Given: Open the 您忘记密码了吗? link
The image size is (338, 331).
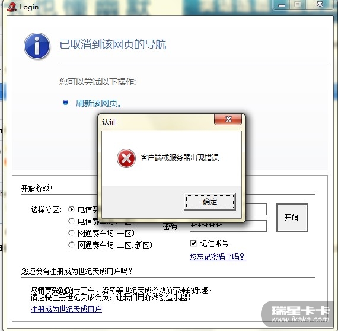Looking at the screenshot, I should coord(218,256).
